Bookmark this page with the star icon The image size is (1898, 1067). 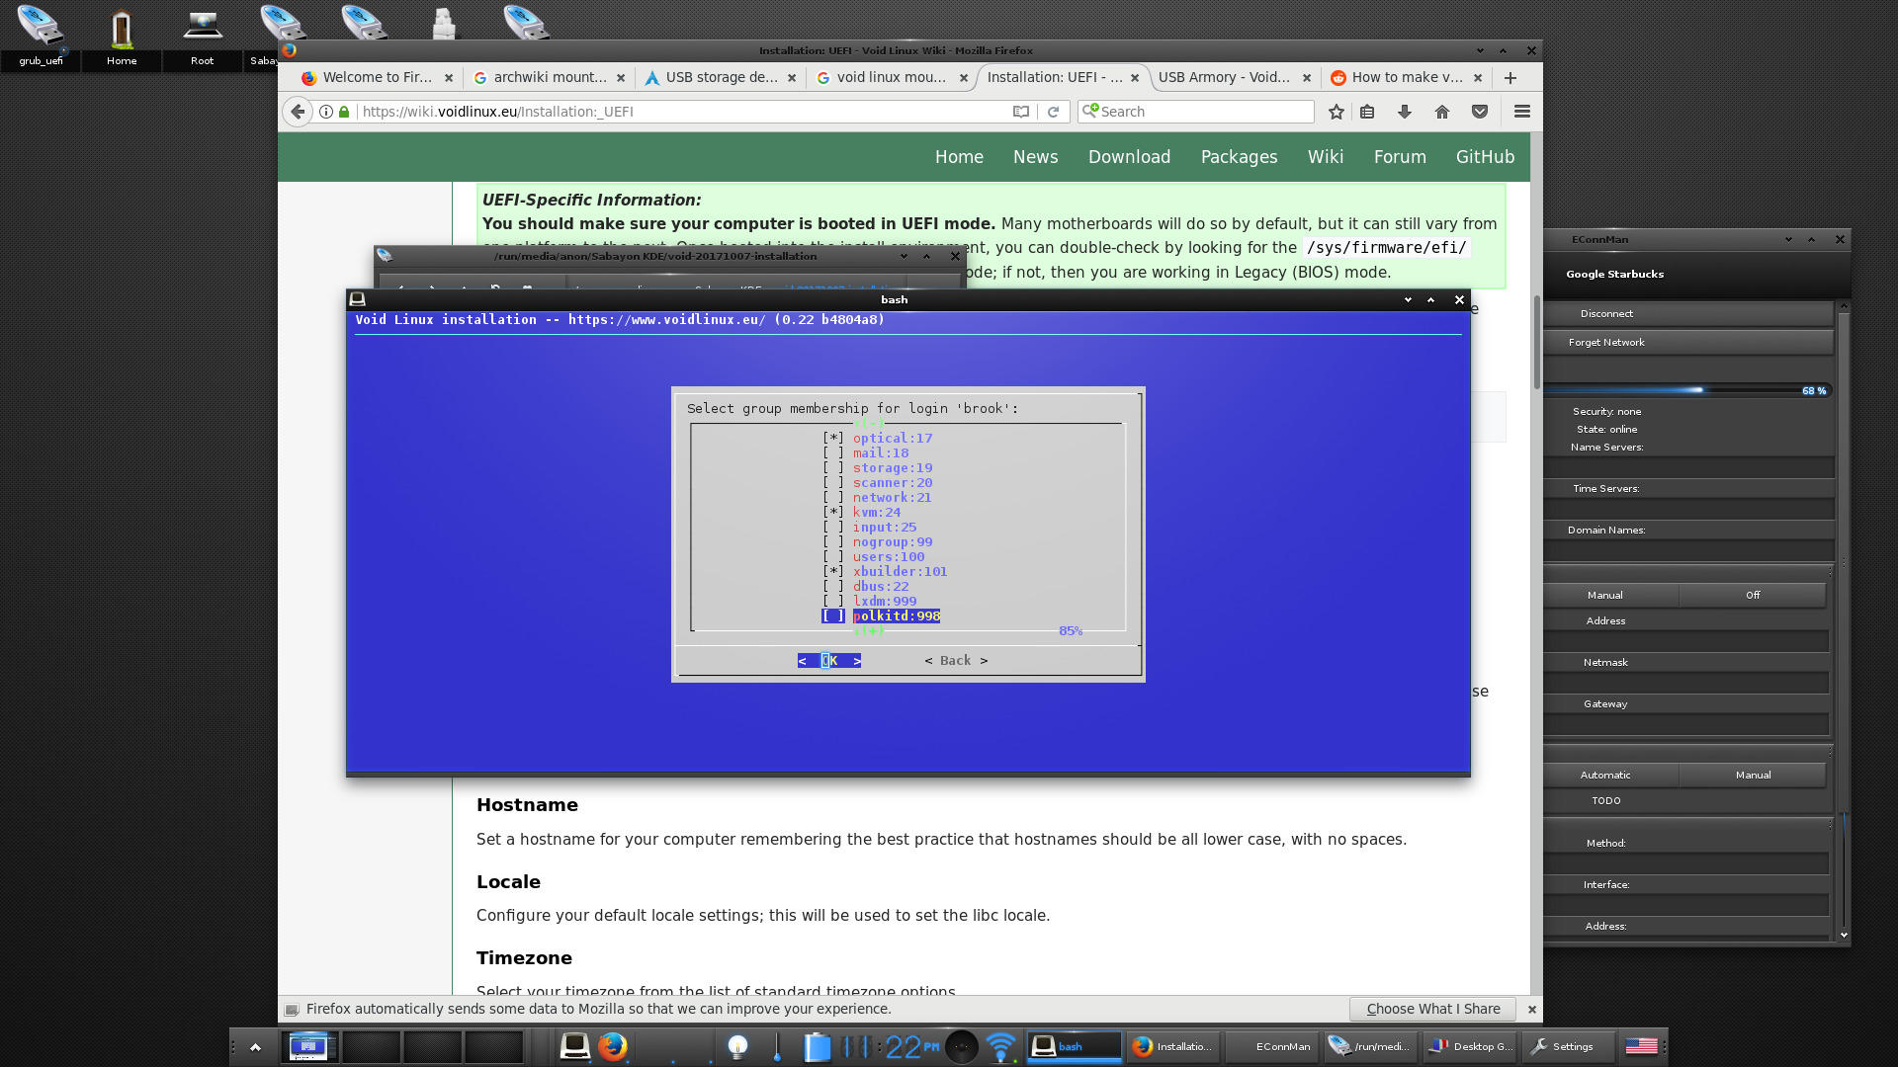(x=1337, y=112)
